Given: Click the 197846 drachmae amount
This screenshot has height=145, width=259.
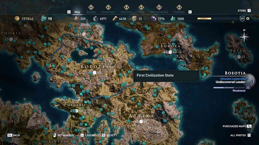Looking at the screenshot, I should pos(27,19).
